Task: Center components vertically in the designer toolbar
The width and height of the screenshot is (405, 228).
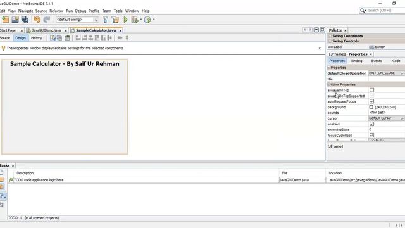Action: [109, 38]
